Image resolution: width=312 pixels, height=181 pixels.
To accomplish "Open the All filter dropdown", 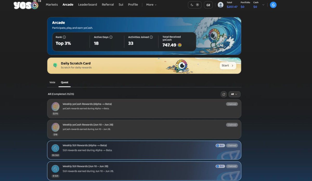I will click(x=234, y=94).
